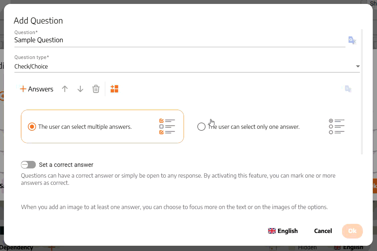Screen dimensions: 377x251
Task: Move the answer up with the up arrow
Action: pyautogui.click(x=65, y=89)
